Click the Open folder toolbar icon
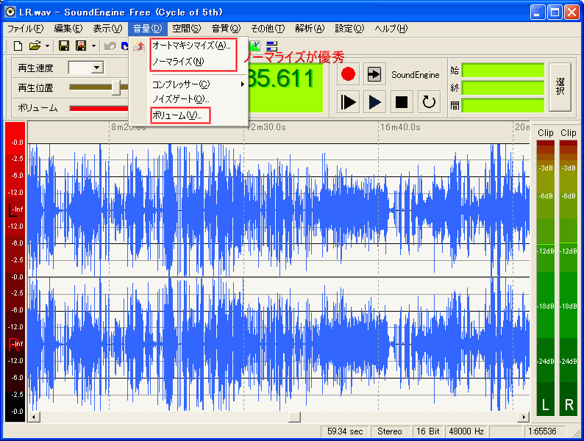The height and width of the screenshot is (441, 584). (35, 46)
